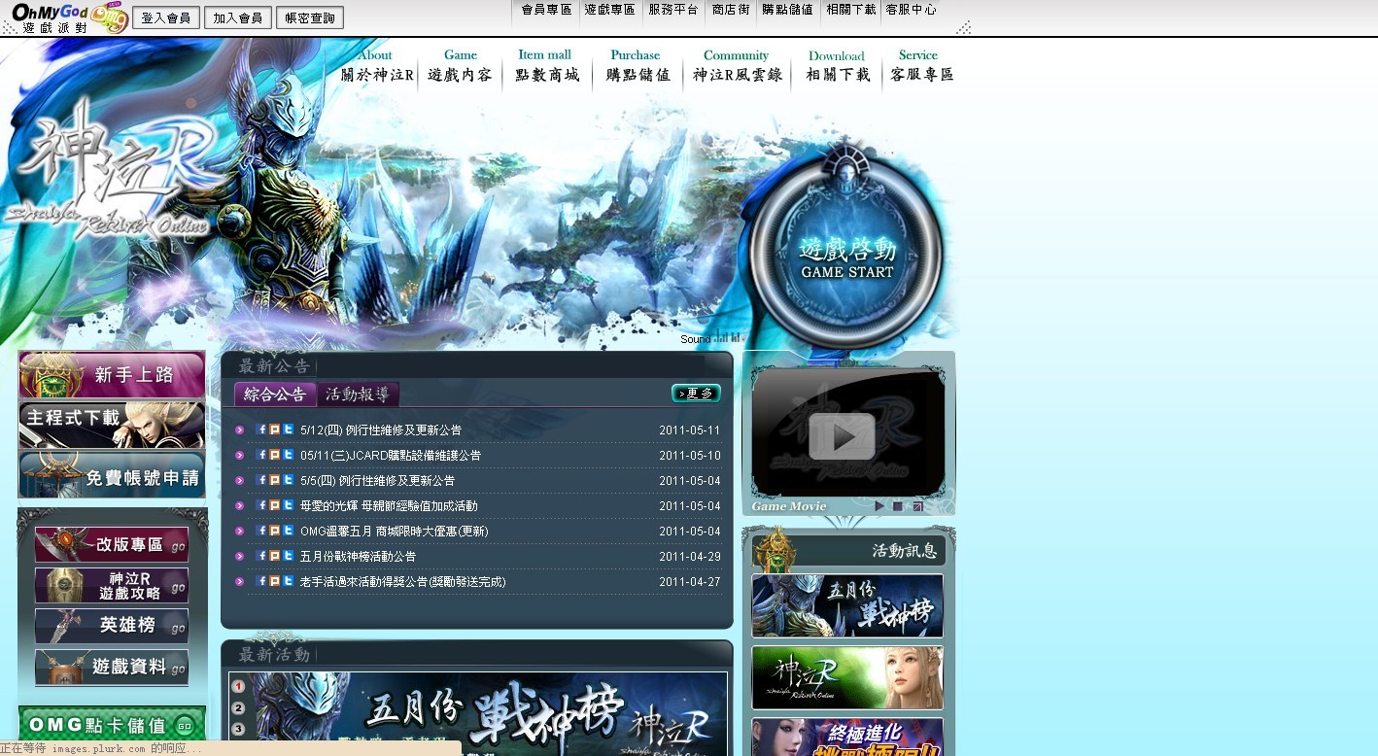
Task: Open the 購點儲值 Purchase menu
Action: point(637,66)
